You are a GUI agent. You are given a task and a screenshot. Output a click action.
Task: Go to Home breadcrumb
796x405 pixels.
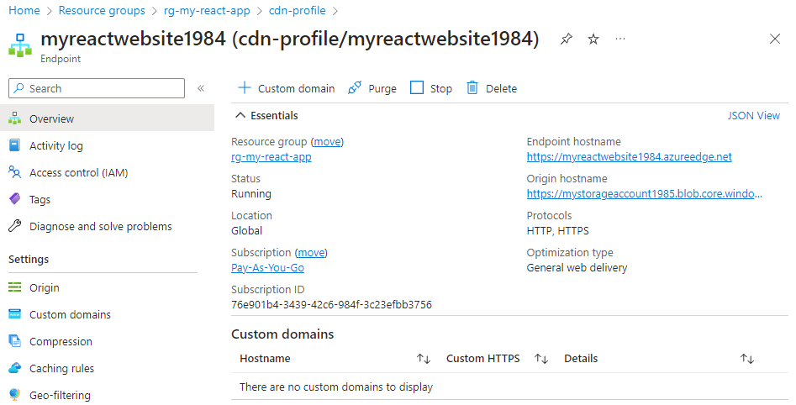[24, 10]
